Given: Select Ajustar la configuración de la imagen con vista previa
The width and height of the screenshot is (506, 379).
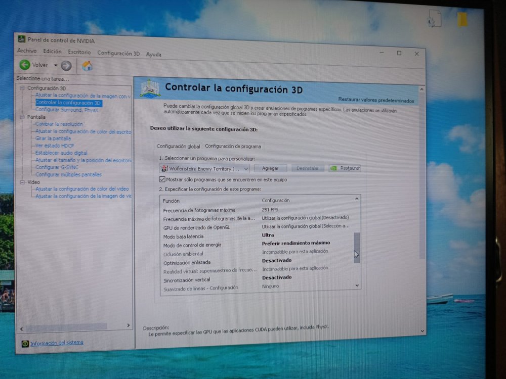Looking at the screenshot, I should coord(83,96).
